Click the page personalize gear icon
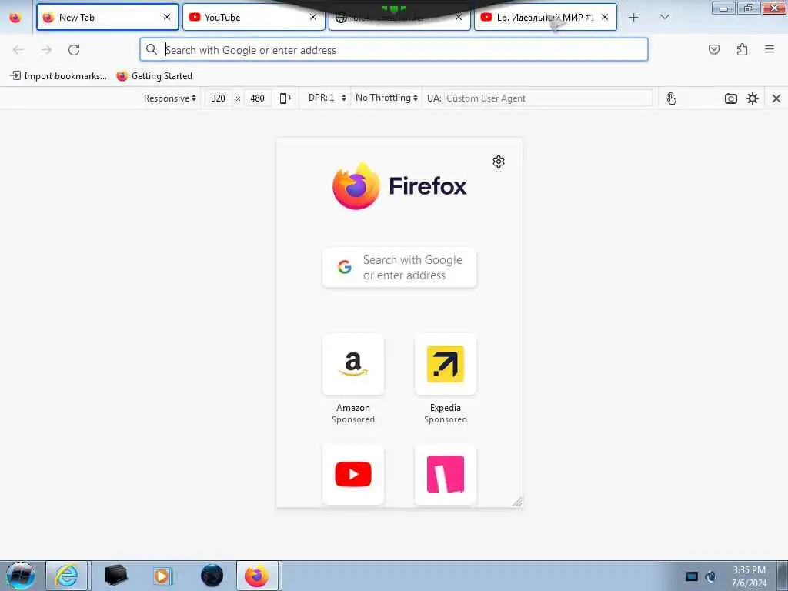The image size is (788, 591). click(499, 162)
